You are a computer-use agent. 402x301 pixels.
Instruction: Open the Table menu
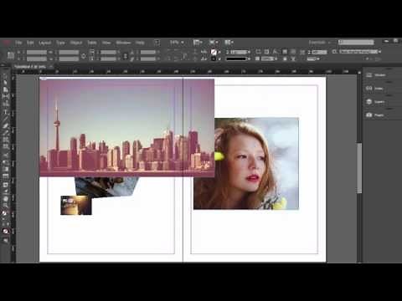pyautogui.click(x=92, y=43)
